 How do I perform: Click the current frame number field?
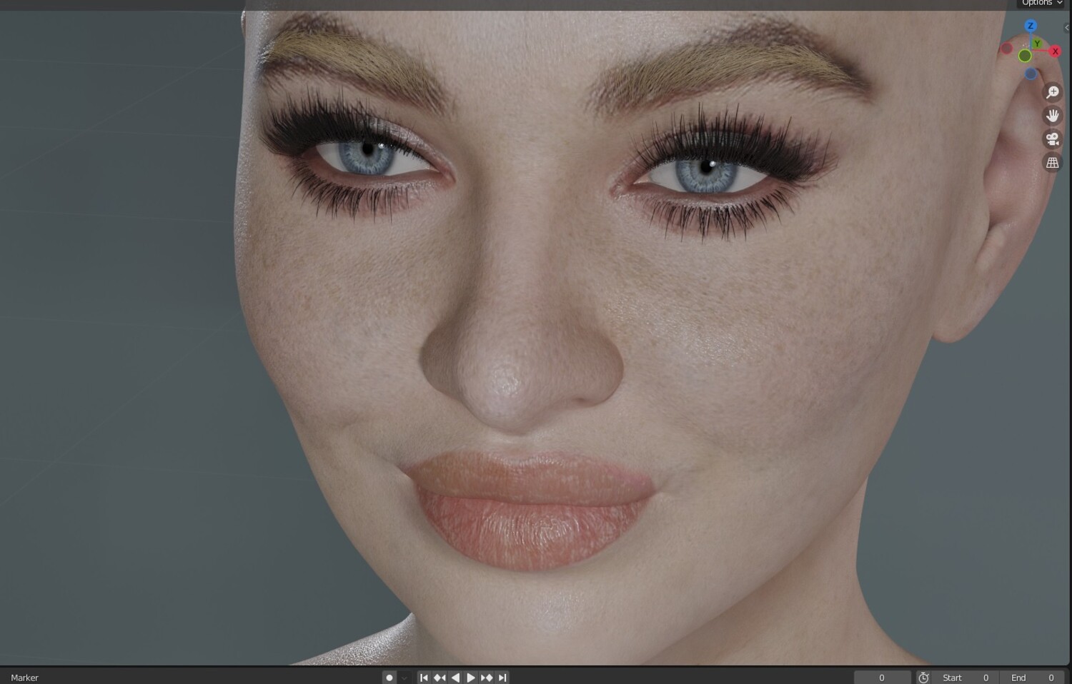point(882,678)
